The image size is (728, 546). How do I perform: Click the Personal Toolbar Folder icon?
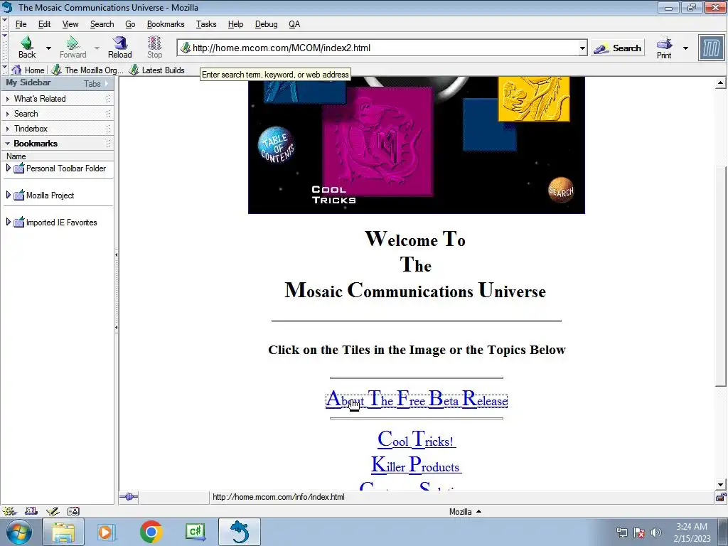pyautogui.click(x=19, y=168)
